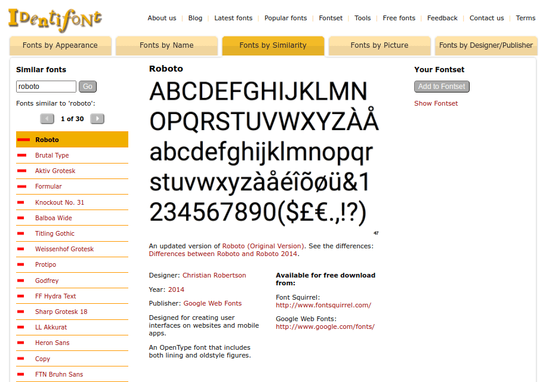
Task: Open the Terms page
Action: pyautogui.click(x=526, y=18)
